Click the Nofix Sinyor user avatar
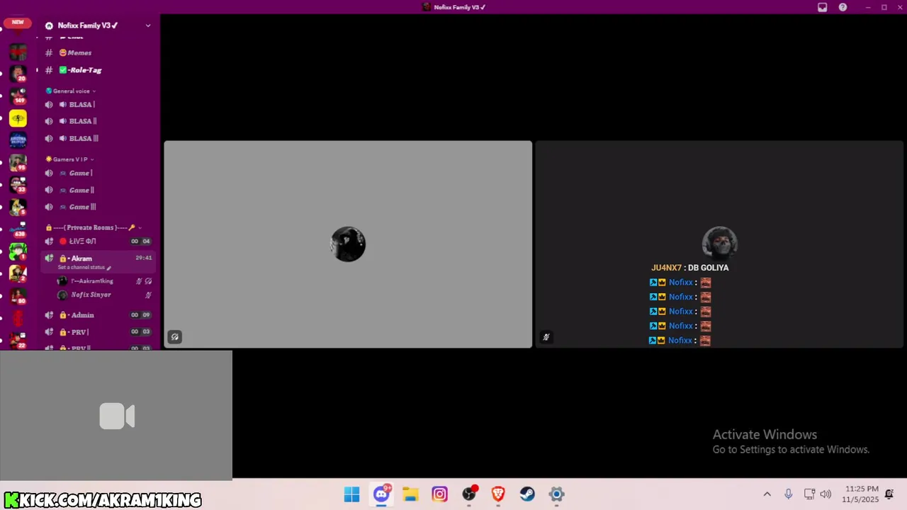Image resolution: width=907 pixels, height=510 pixels. coord(62,295)
